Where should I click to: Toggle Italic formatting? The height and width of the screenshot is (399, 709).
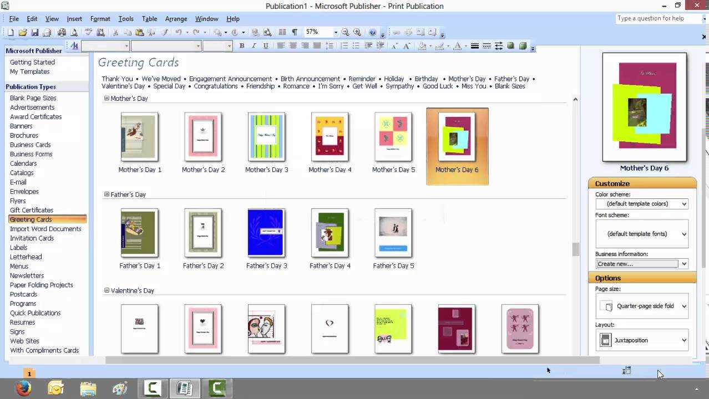click(254, 46)
